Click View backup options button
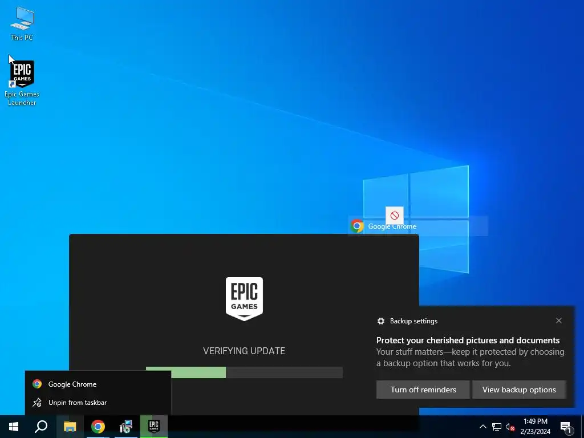This screenshot has height=438, width=584. tap(519, 390)
